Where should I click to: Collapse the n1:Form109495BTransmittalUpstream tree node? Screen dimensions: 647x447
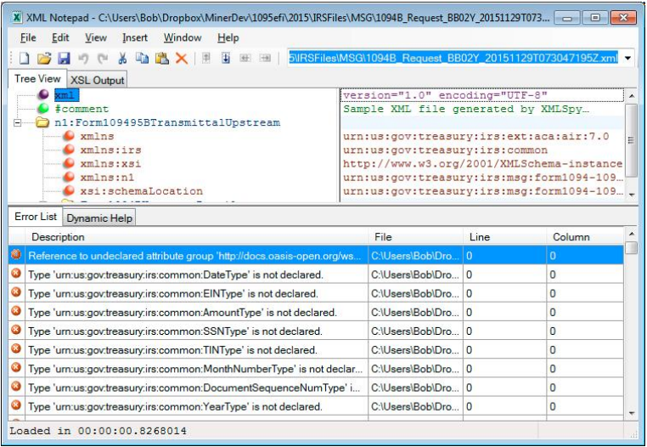[17, 122]
